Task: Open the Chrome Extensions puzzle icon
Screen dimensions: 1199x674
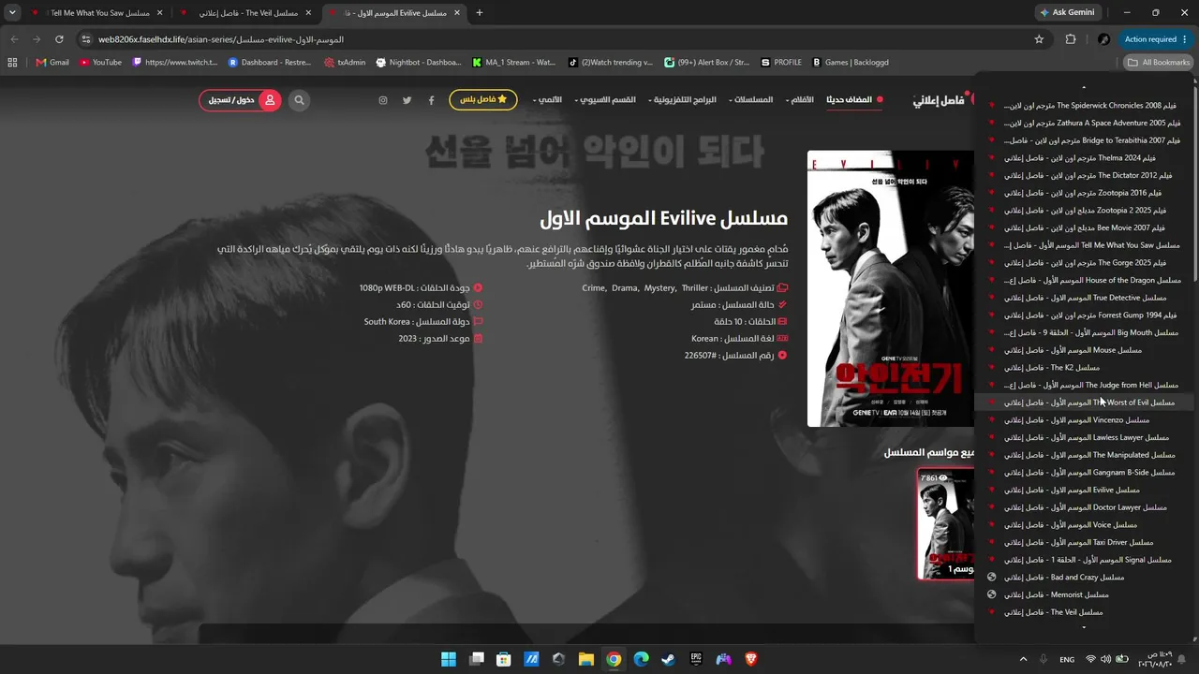Action: pyautogui.click(x=1071, y=39)
